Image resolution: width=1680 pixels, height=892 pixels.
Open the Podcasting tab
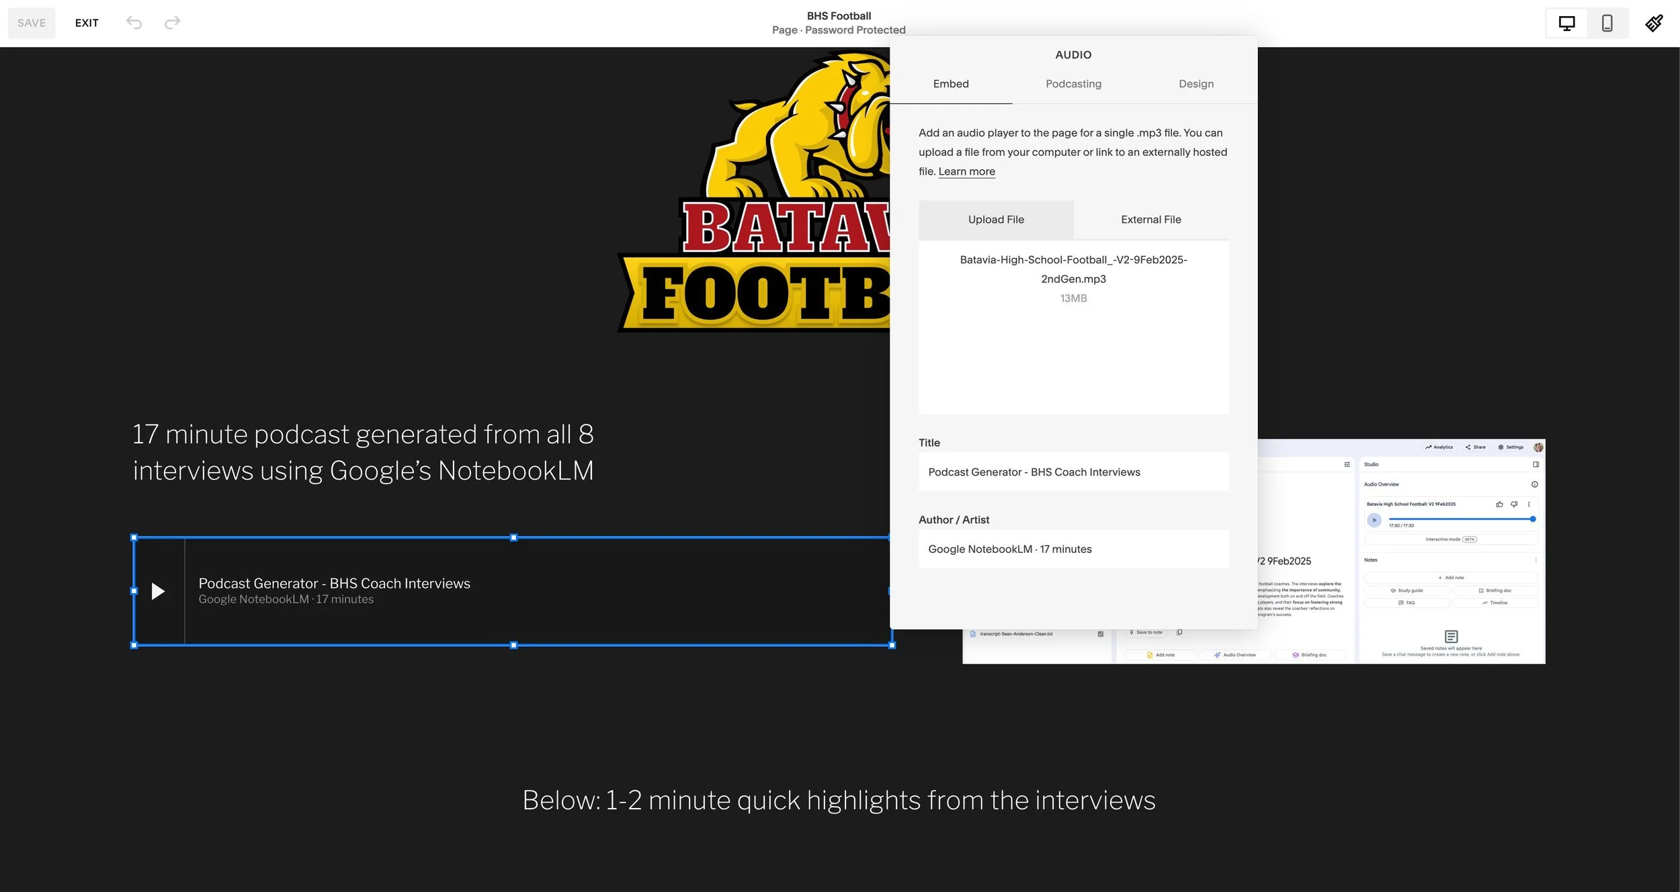1073,84
